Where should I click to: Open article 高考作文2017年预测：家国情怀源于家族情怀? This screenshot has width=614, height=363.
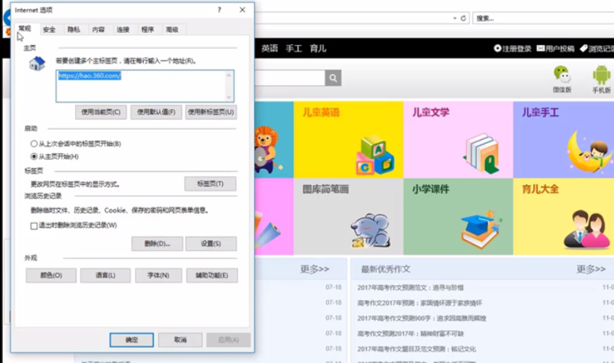[x=420, y=302]
